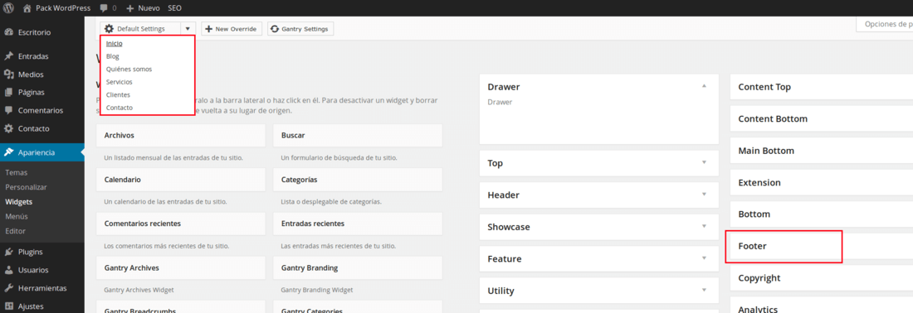This screenshot has height=313, width=913.
Task: Click the refresh icon on Gantry Settings
Action: click(276, 28)
